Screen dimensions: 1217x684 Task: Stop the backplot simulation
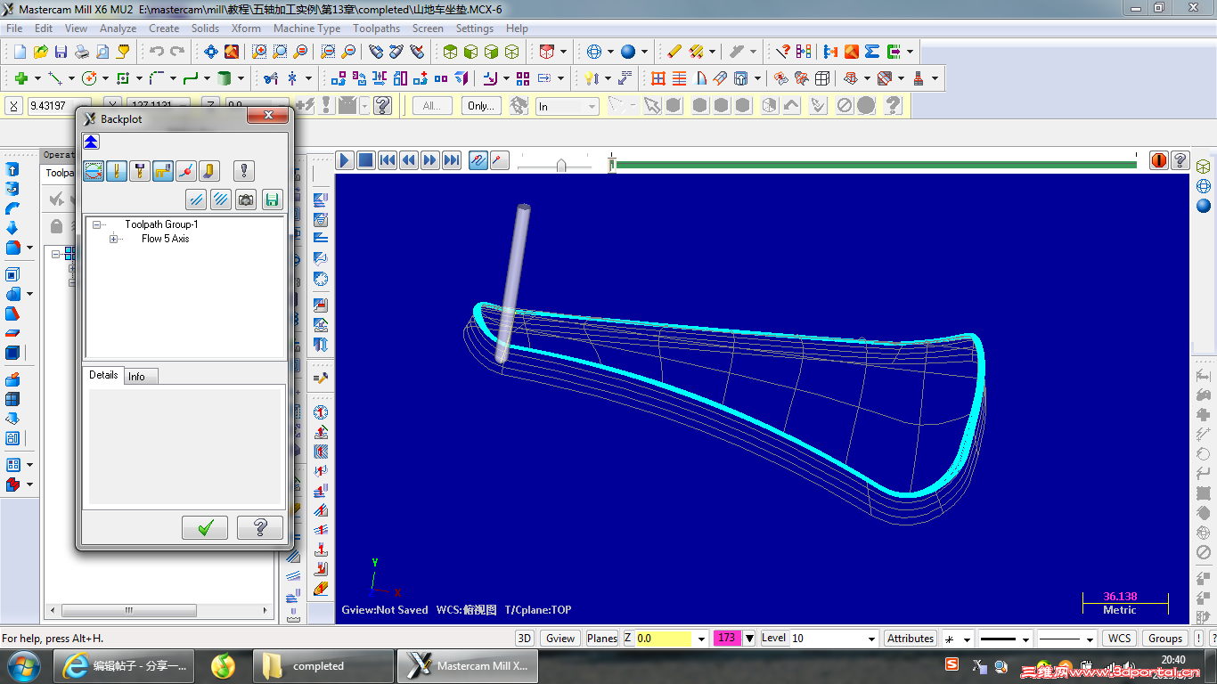coord(366,160)
